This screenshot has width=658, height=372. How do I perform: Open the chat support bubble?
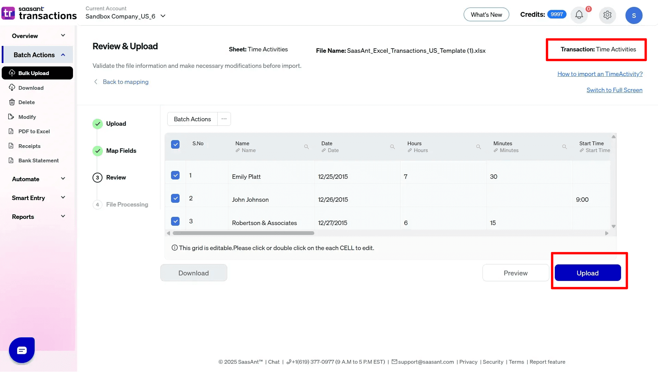(x=22, y=350)
